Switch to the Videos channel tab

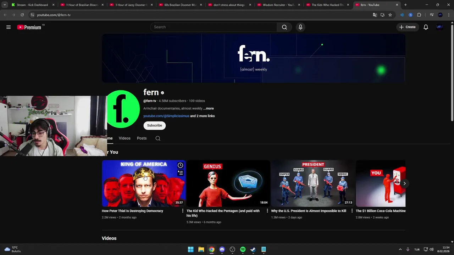(x=124, y=138)
